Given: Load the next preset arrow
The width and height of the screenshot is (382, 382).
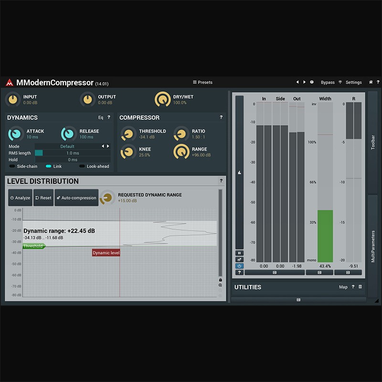Looking at the screenshot, I should 304,82.
